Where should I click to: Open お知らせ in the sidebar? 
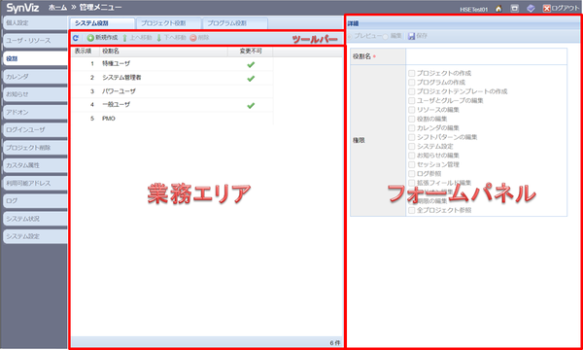coord(35,94)
